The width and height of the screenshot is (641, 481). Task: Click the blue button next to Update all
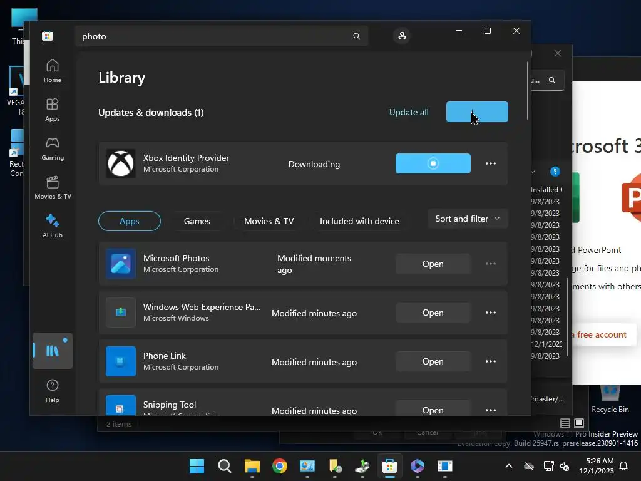coord(477,111)
